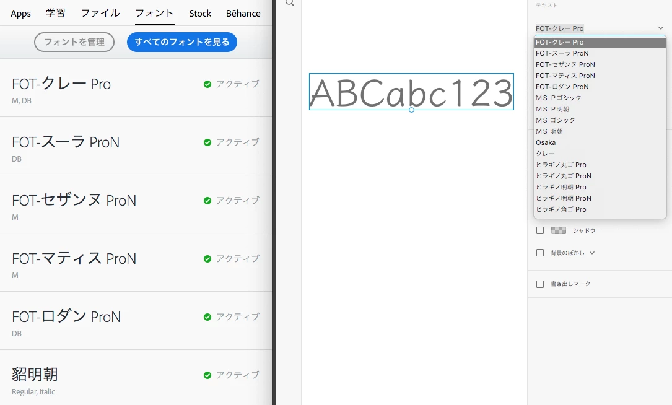
Task: Click green active checkmark for FOT-クレー Pro
Action: coord(207,84)
